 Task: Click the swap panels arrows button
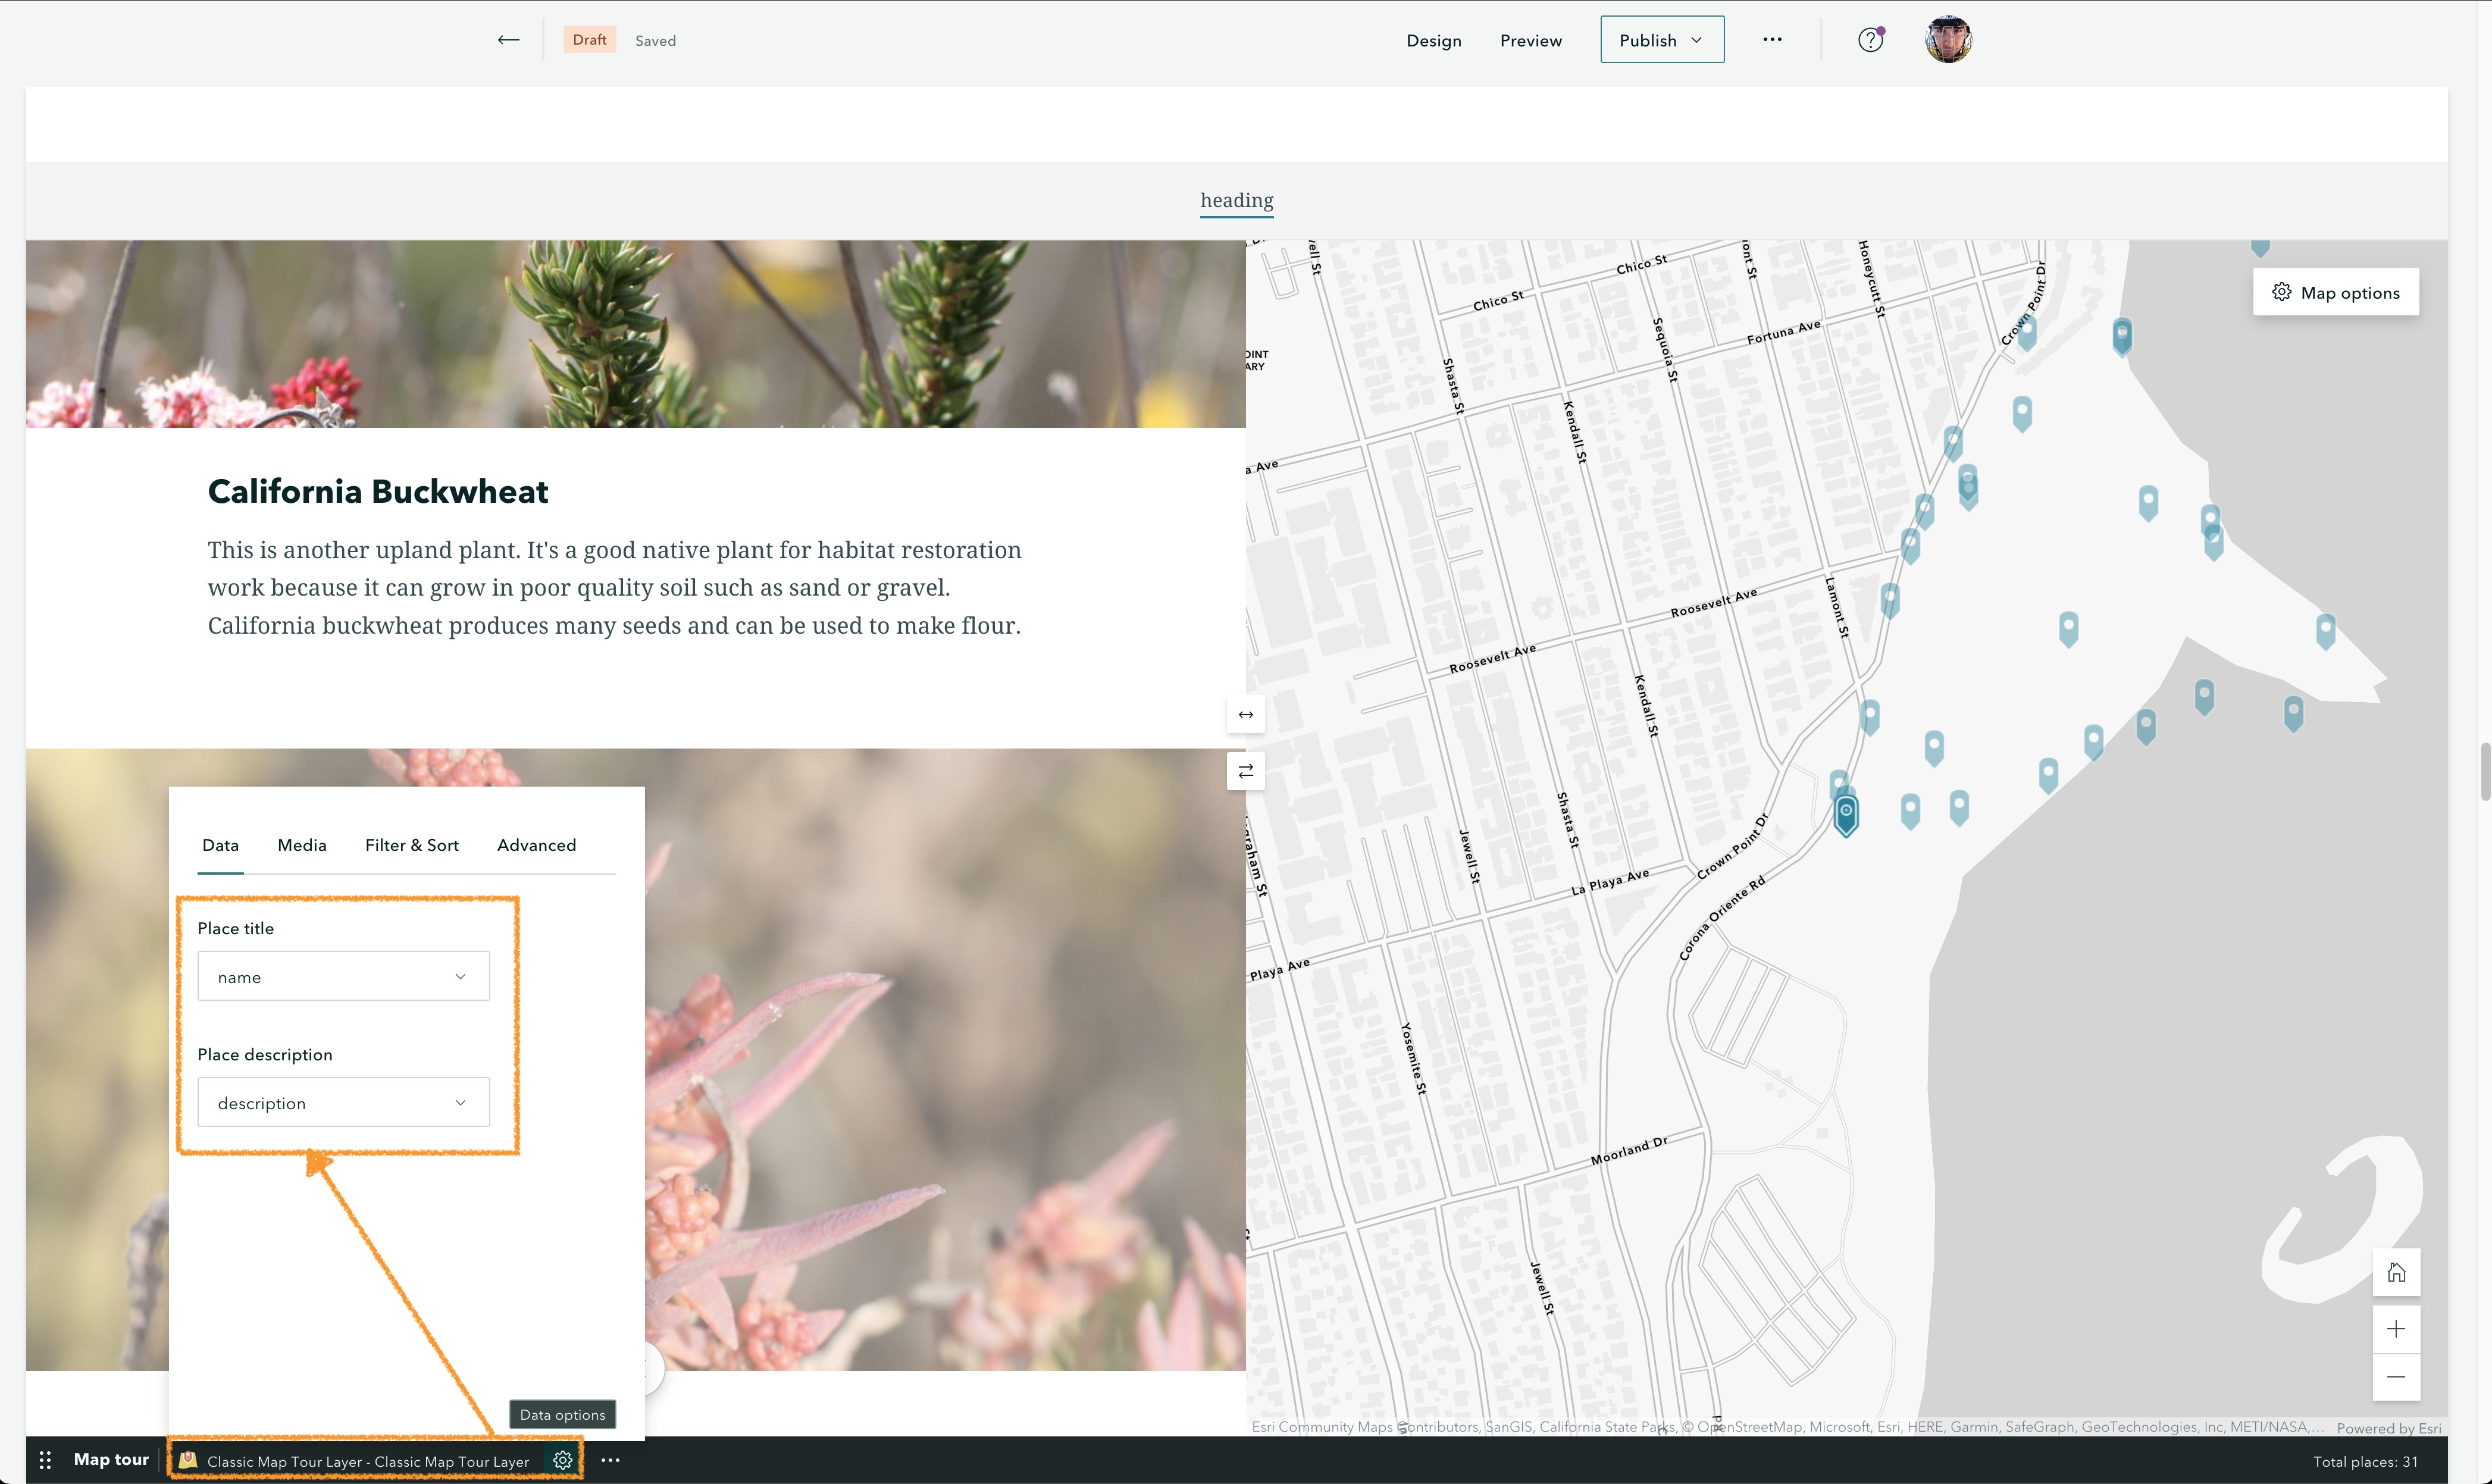[1245, 771]
